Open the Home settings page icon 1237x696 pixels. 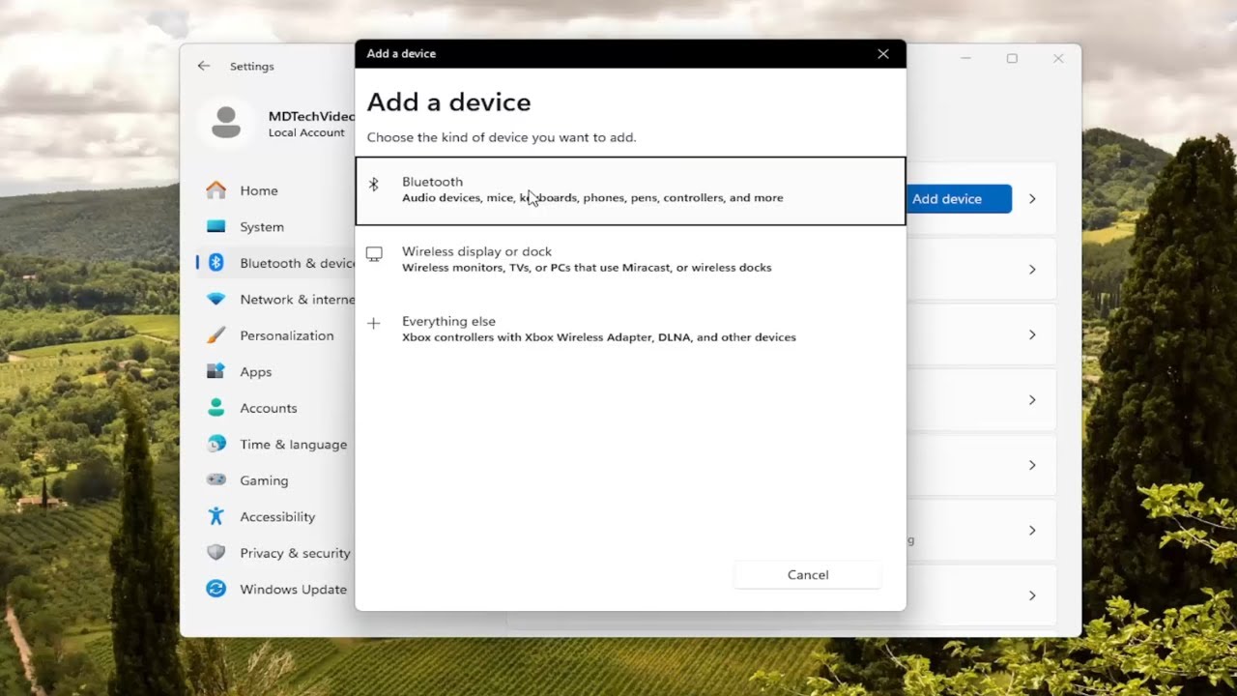coord(216,190)
